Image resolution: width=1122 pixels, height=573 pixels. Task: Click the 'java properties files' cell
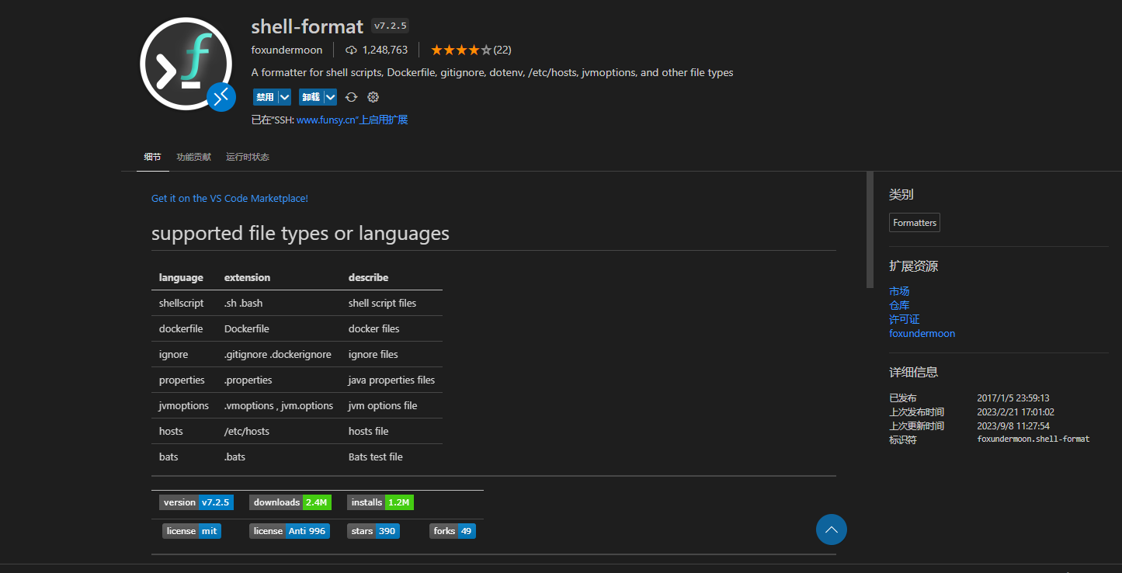(391, 380)
